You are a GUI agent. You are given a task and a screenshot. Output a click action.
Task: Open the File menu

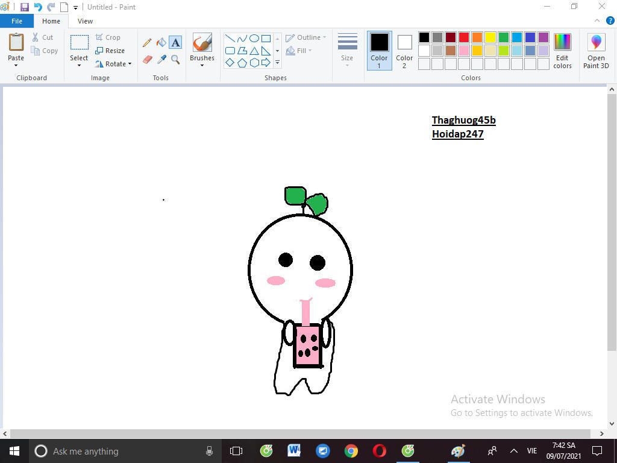17,21
